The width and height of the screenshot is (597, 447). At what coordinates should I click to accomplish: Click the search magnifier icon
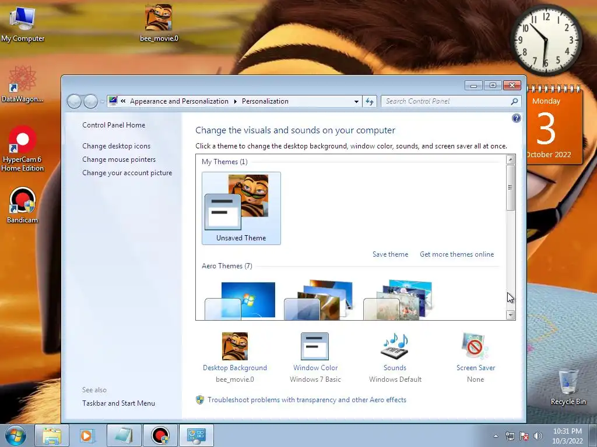coord(514,101)
